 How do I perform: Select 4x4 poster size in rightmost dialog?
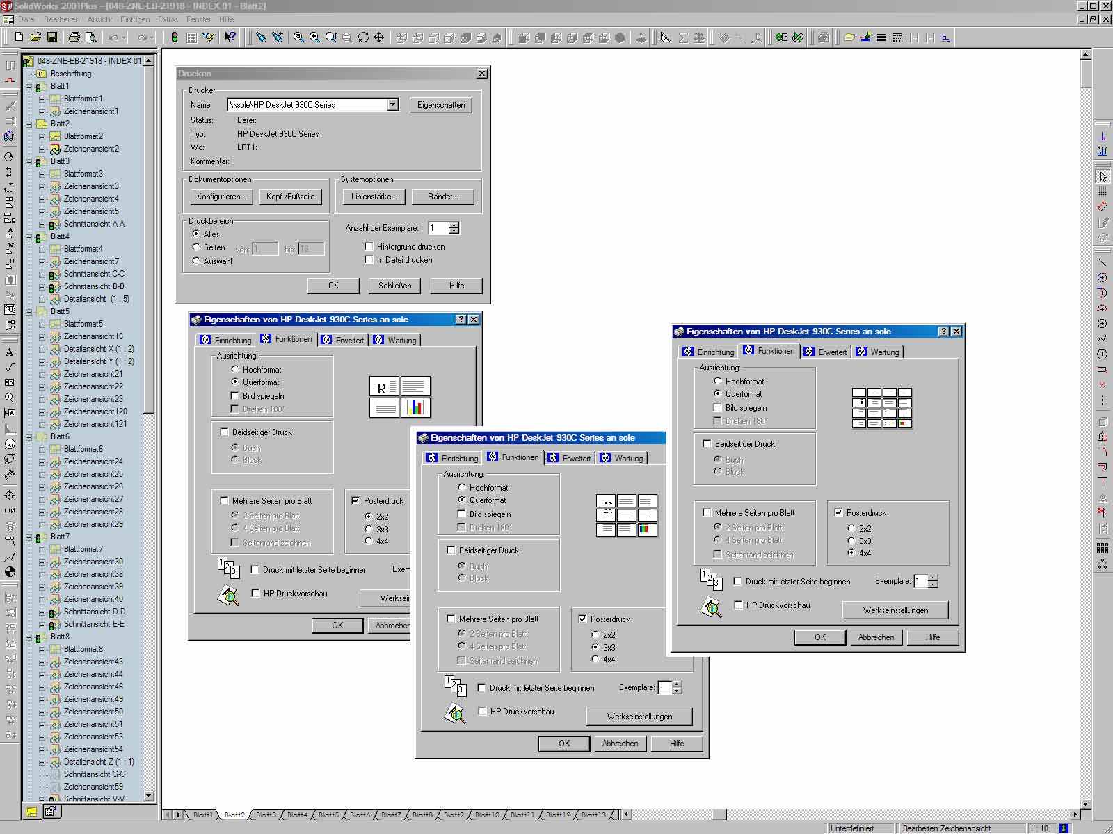pos(851,553)
